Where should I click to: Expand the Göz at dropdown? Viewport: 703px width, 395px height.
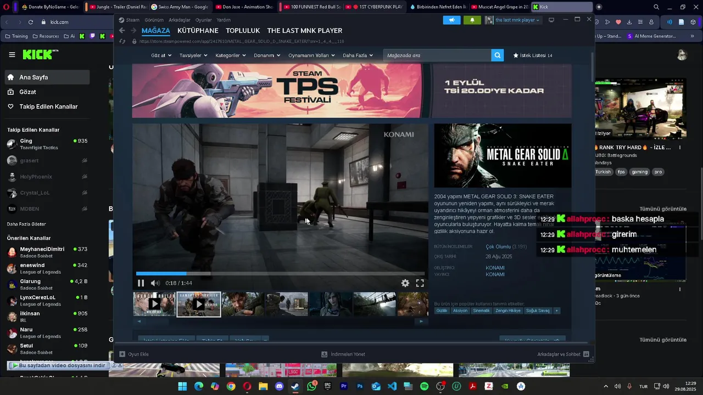click(x=161, y=55)
